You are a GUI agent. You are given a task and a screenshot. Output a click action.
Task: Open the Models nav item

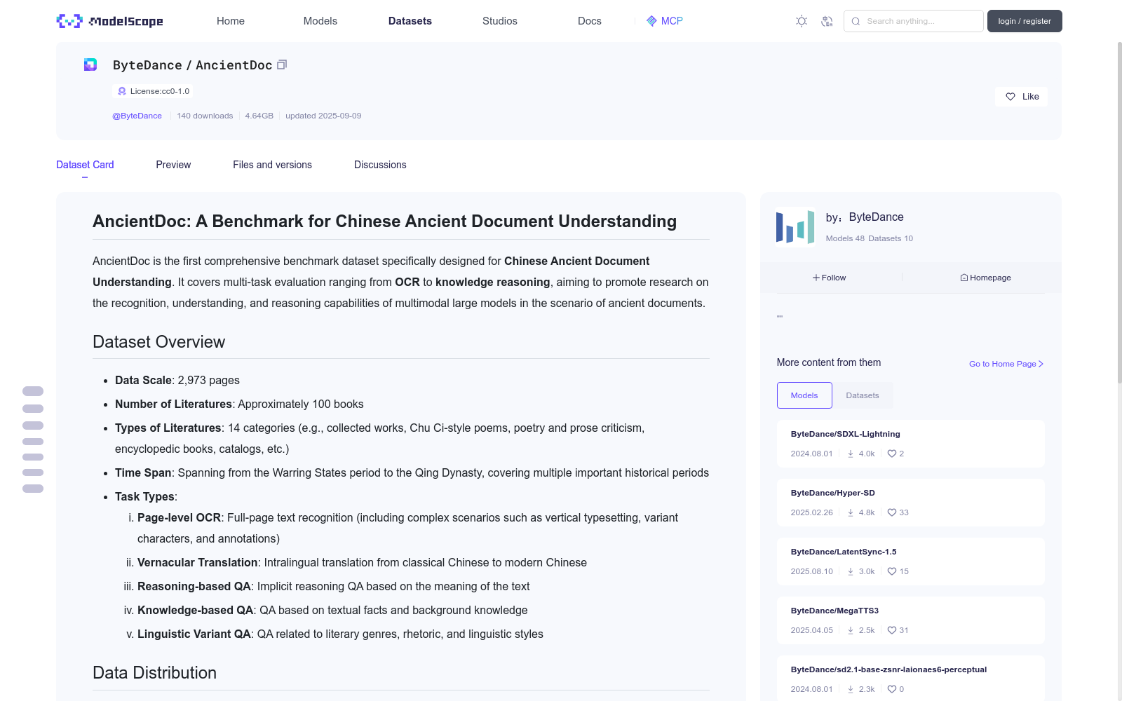click(x=320, y=21)
